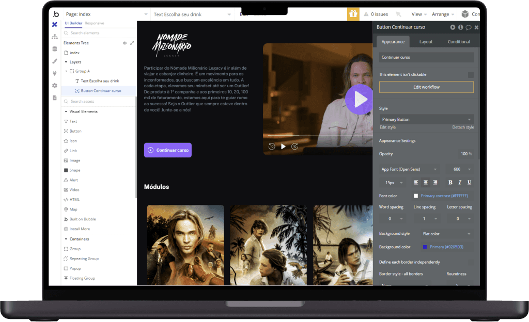The height and width of the screenshot is (322, 529).
Task: Select the UI Builder tab
Action: (73, 23)
